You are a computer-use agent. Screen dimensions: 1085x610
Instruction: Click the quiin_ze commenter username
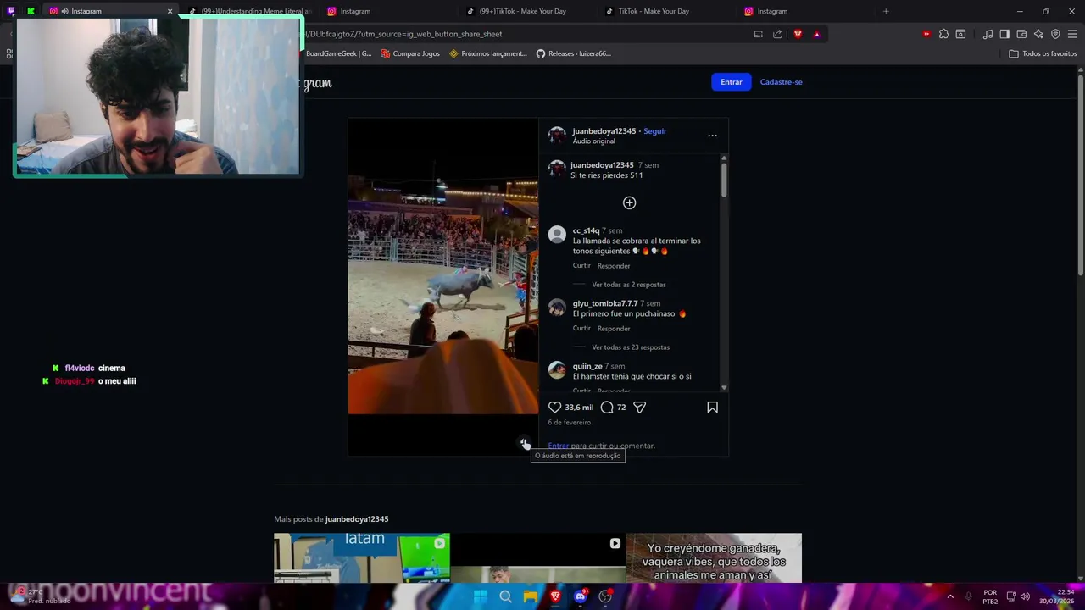tap(587, 366)
